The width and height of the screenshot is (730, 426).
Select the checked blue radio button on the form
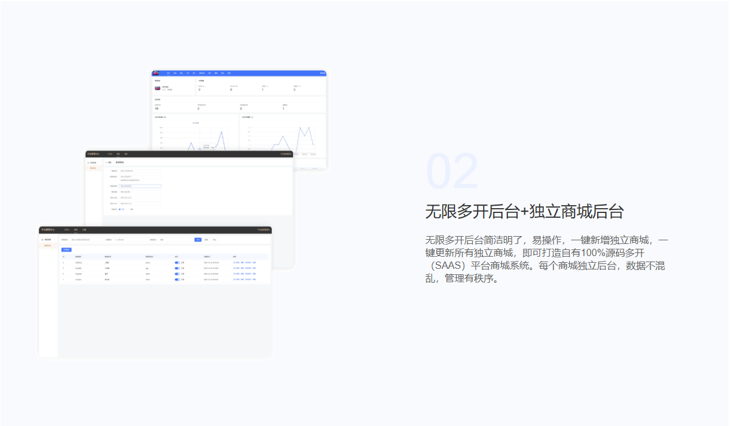pyautogui.click(x=120, y=209)
